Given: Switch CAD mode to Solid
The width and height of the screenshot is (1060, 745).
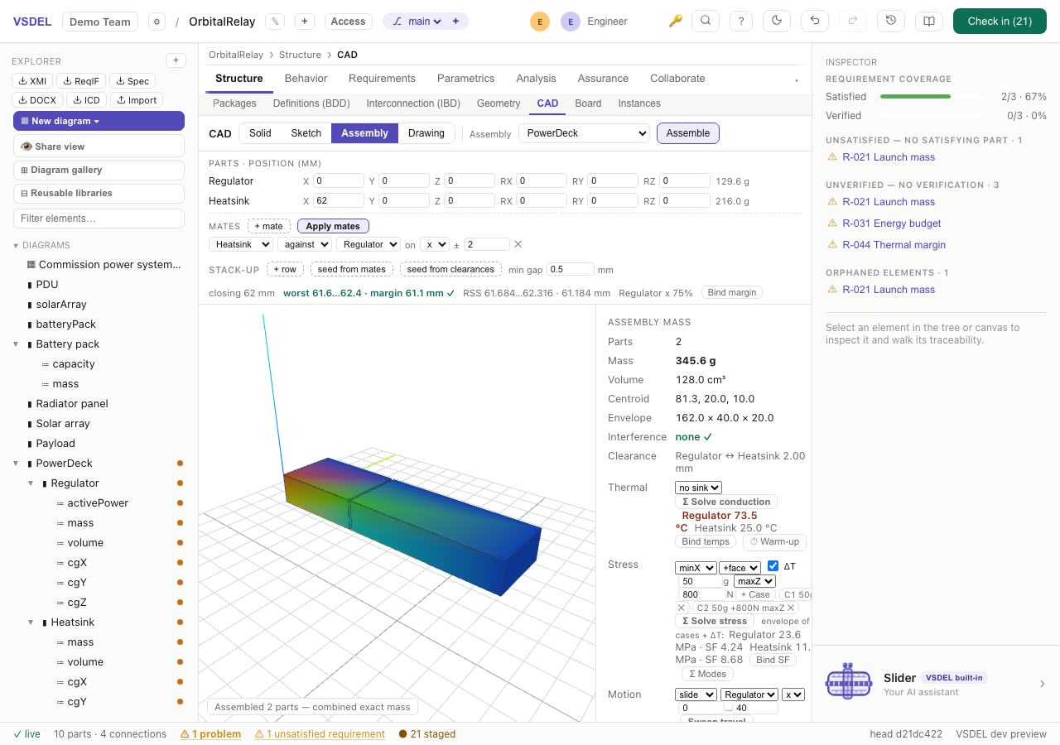Looking at the screenshot, I should [x=260, y=133].
